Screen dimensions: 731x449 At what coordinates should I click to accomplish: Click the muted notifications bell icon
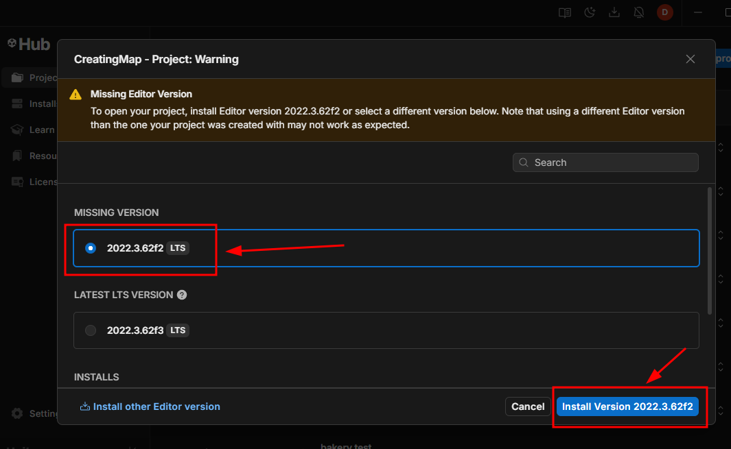pos(639,12)
